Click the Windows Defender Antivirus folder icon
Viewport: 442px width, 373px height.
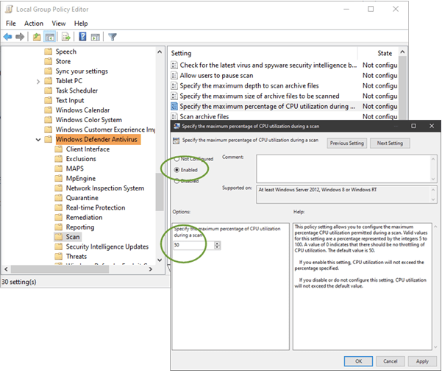pos(49,139)
